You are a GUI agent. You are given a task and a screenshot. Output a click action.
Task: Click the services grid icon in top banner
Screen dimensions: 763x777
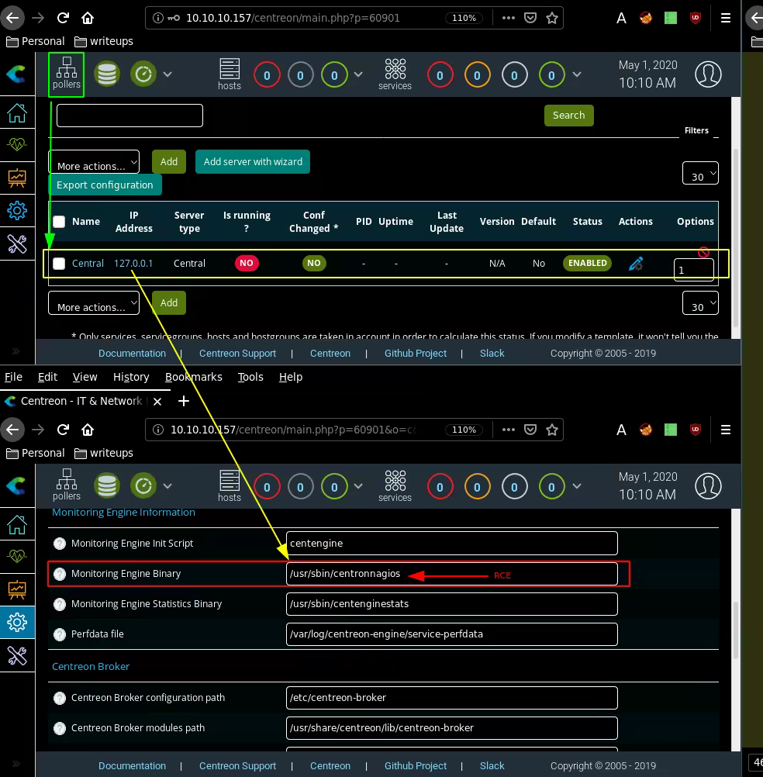pos(395,74)
